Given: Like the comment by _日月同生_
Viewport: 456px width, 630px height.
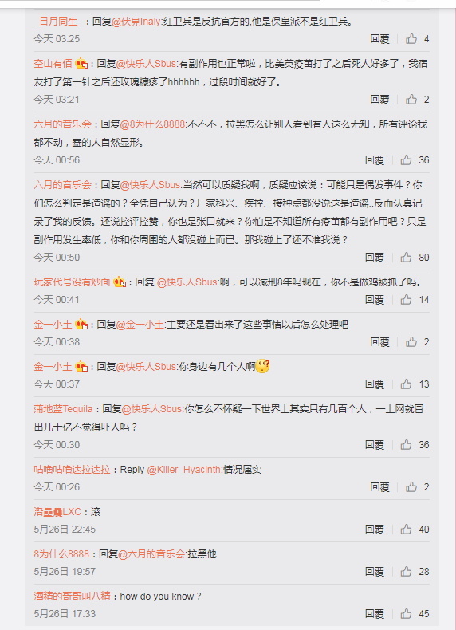Looking at the screenshot, I should tap(411, 39).
